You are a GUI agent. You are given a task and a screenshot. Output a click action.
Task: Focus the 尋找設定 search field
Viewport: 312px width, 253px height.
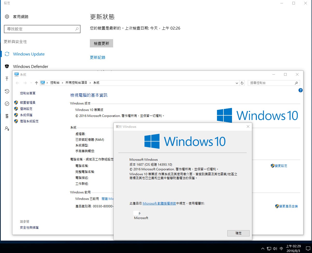coord(42,29)
